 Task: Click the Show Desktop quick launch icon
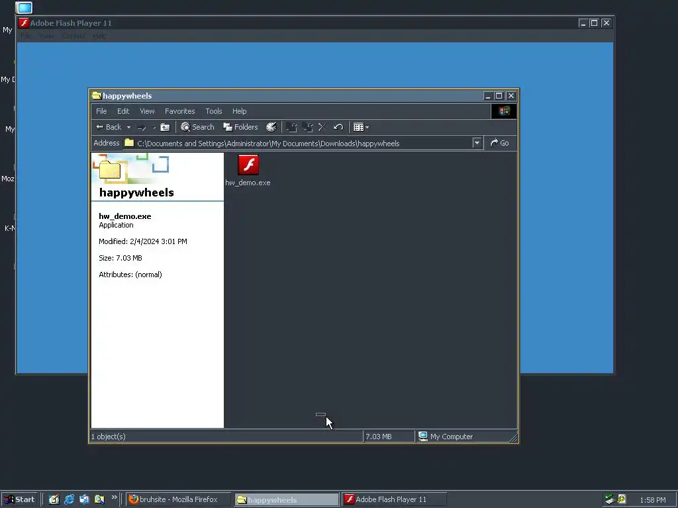(54, 499)
